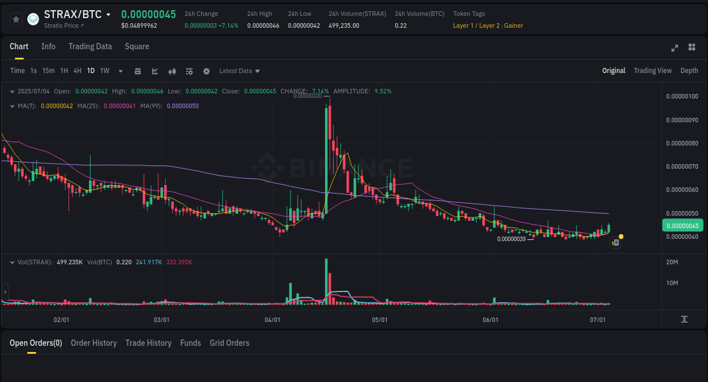
Task: Select the Time interval option
Action: pos(18,71)
